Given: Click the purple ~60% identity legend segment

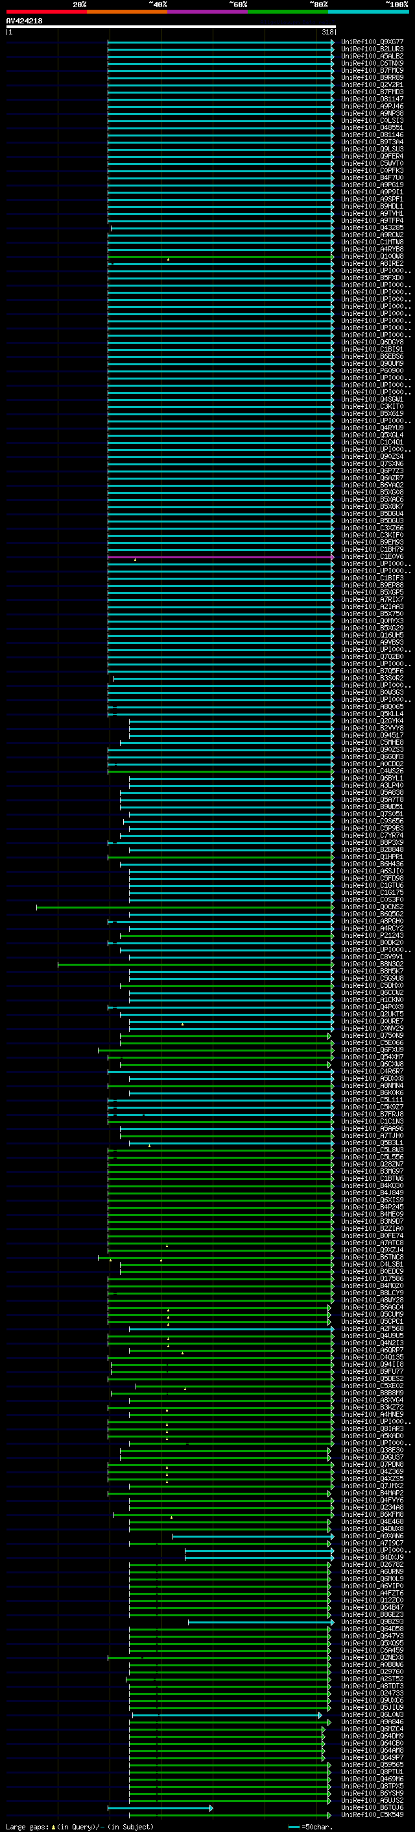Looking at the screenshot, I should 208,12.
